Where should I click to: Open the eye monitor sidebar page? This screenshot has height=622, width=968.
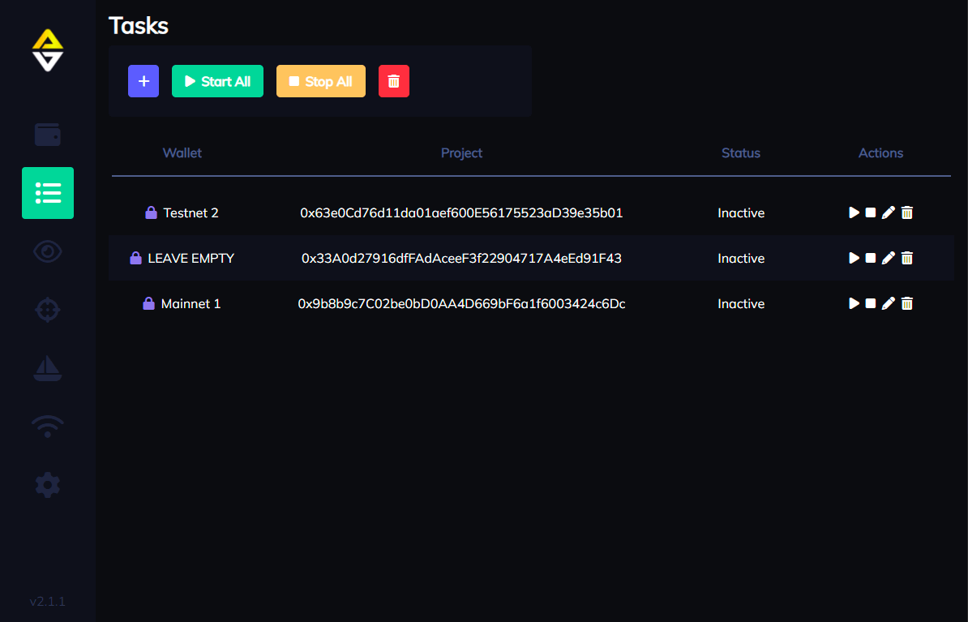coord(48,252)
